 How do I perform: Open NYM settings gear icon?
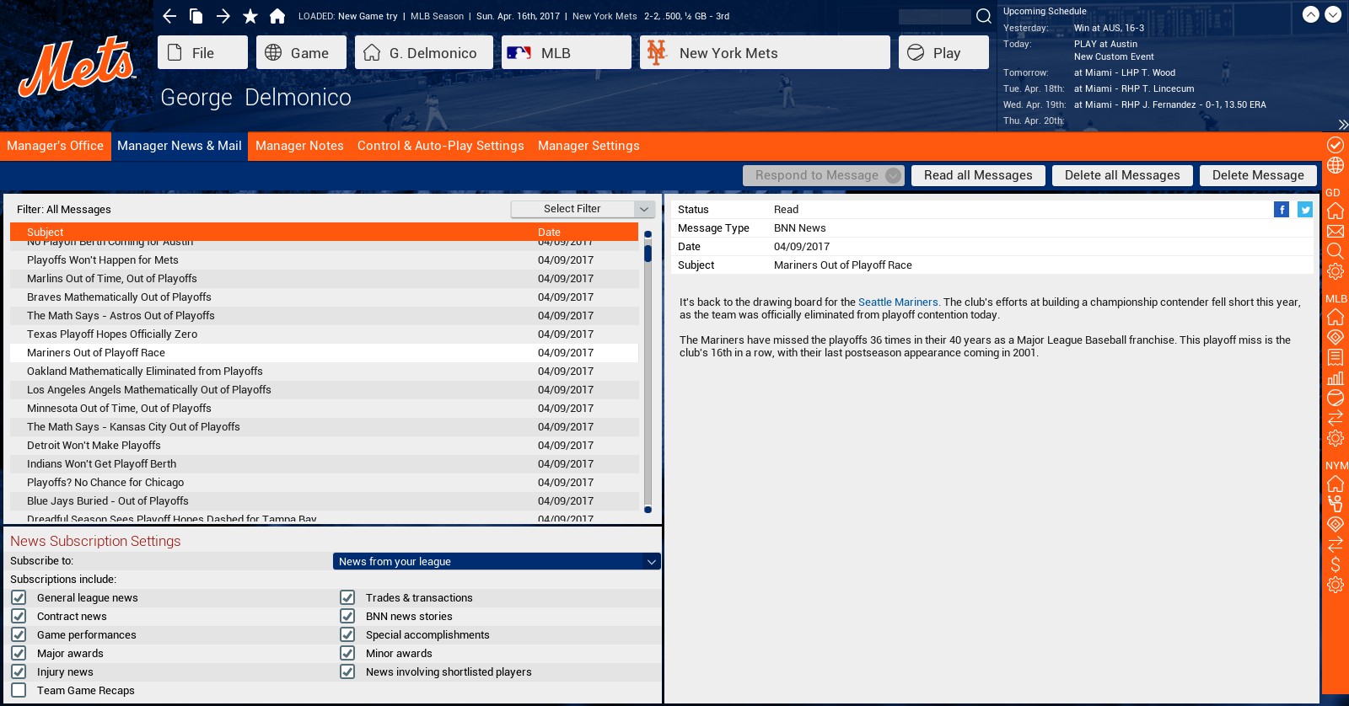tap(1336, 585)
